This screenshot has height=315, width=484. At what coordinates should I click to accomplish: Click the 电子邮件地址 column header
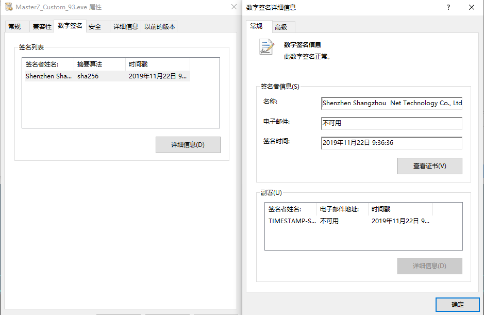point(342,209)
